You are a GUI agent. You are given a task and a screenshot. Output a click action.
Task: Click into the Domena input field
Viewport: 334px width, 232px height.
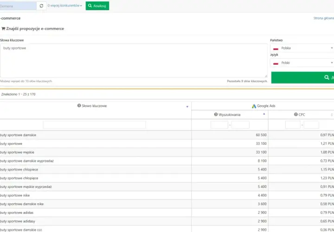point(18,6)
